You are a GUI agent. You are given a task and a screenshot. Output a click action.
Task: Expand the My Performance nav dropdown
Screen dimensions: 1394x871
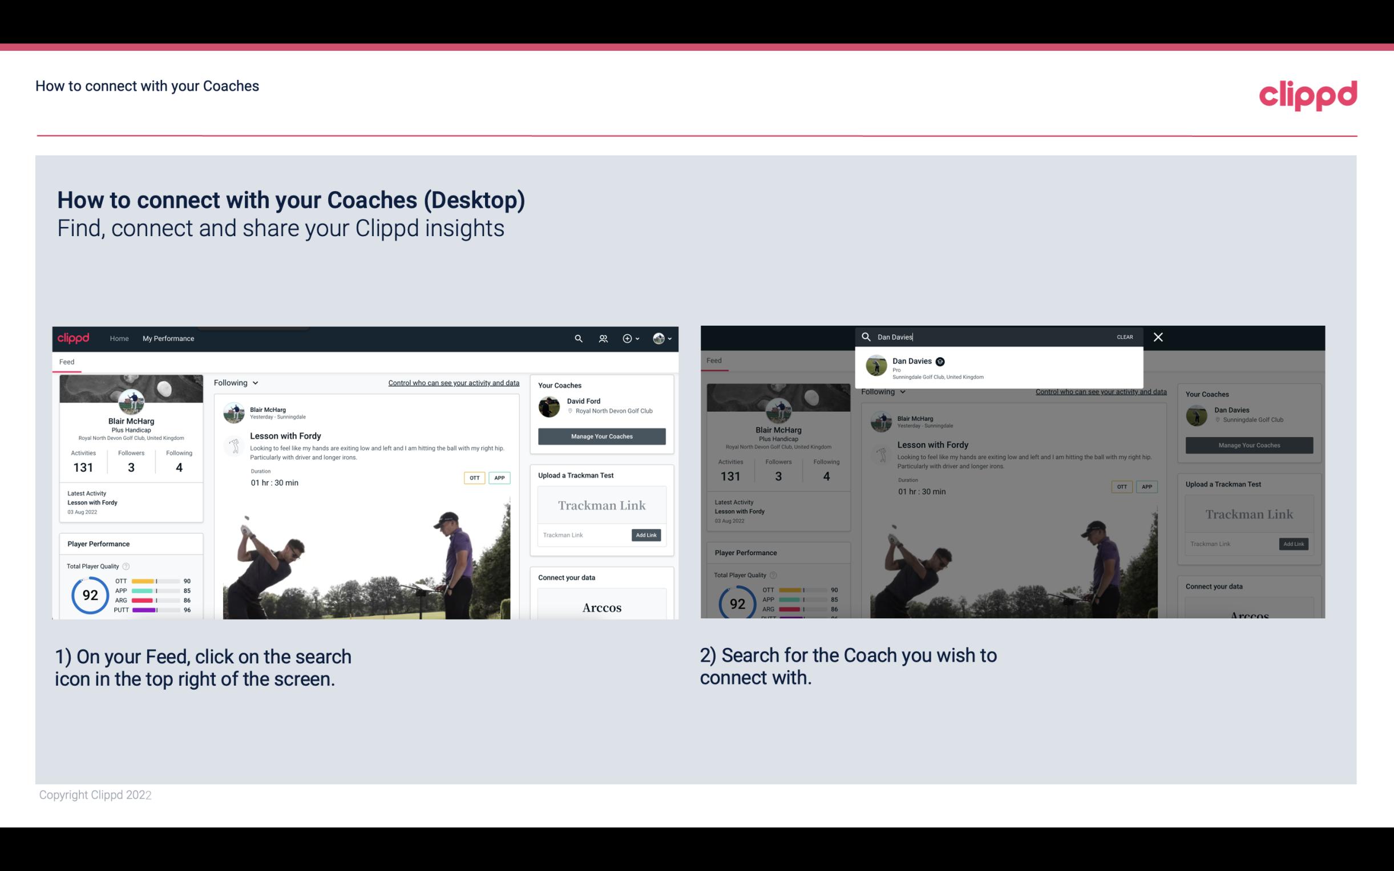pos(168,338)
